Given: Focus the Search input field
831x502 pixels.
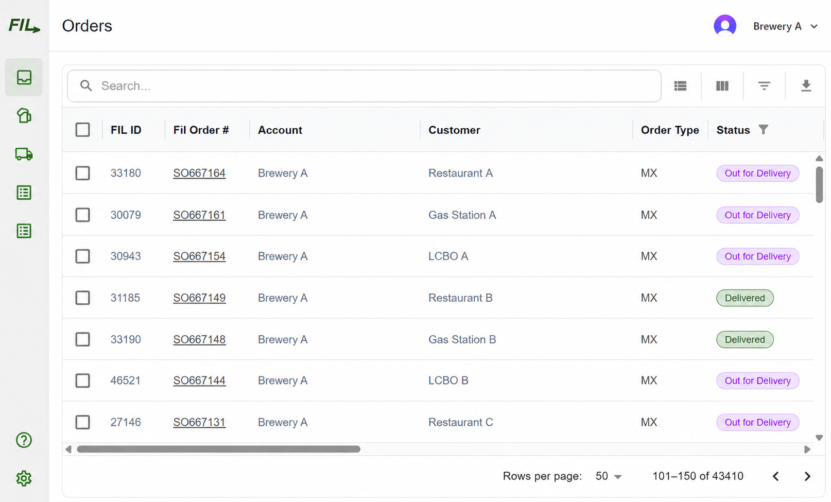Looking at the screenshot, I should pyautogui.click(x=364, y=86).
